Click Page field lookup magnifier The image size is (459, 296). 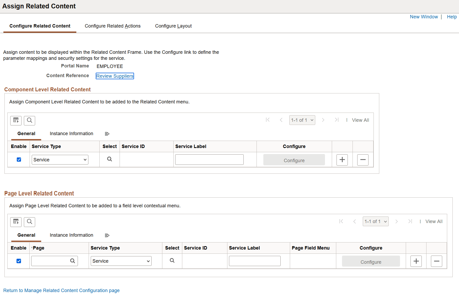(x=73, y=261)
